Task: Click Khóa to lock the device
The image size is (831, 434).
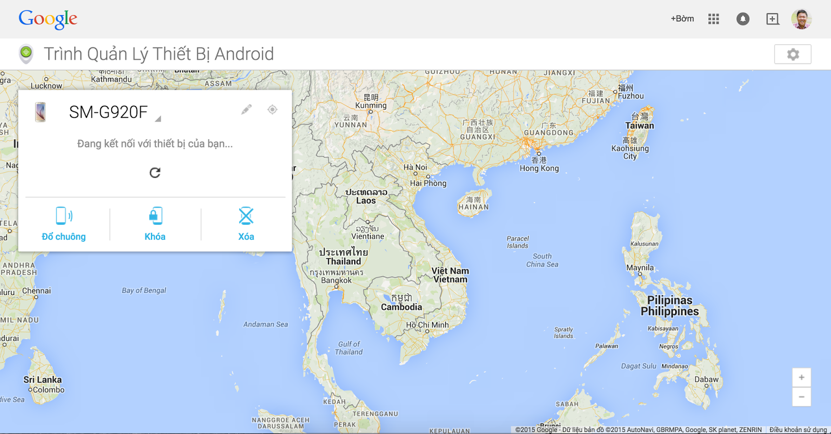Action: (x=155, y=224)
